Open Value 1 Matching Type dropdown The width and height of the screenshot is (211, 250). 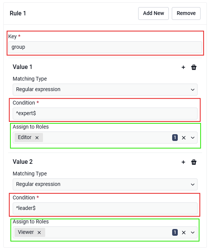coord(105,90)
